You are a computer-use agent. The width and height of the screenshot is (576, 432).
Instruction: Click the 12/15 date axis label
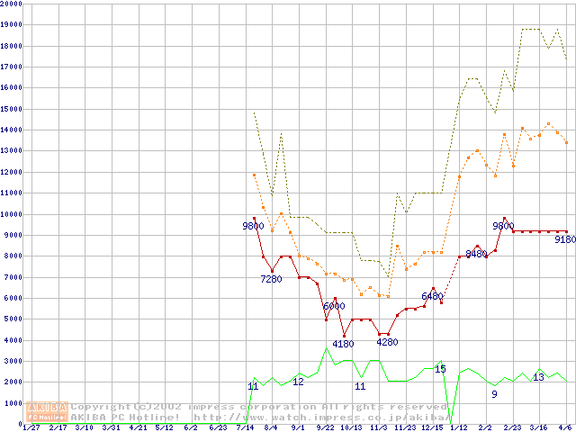[x=432, y=427]
